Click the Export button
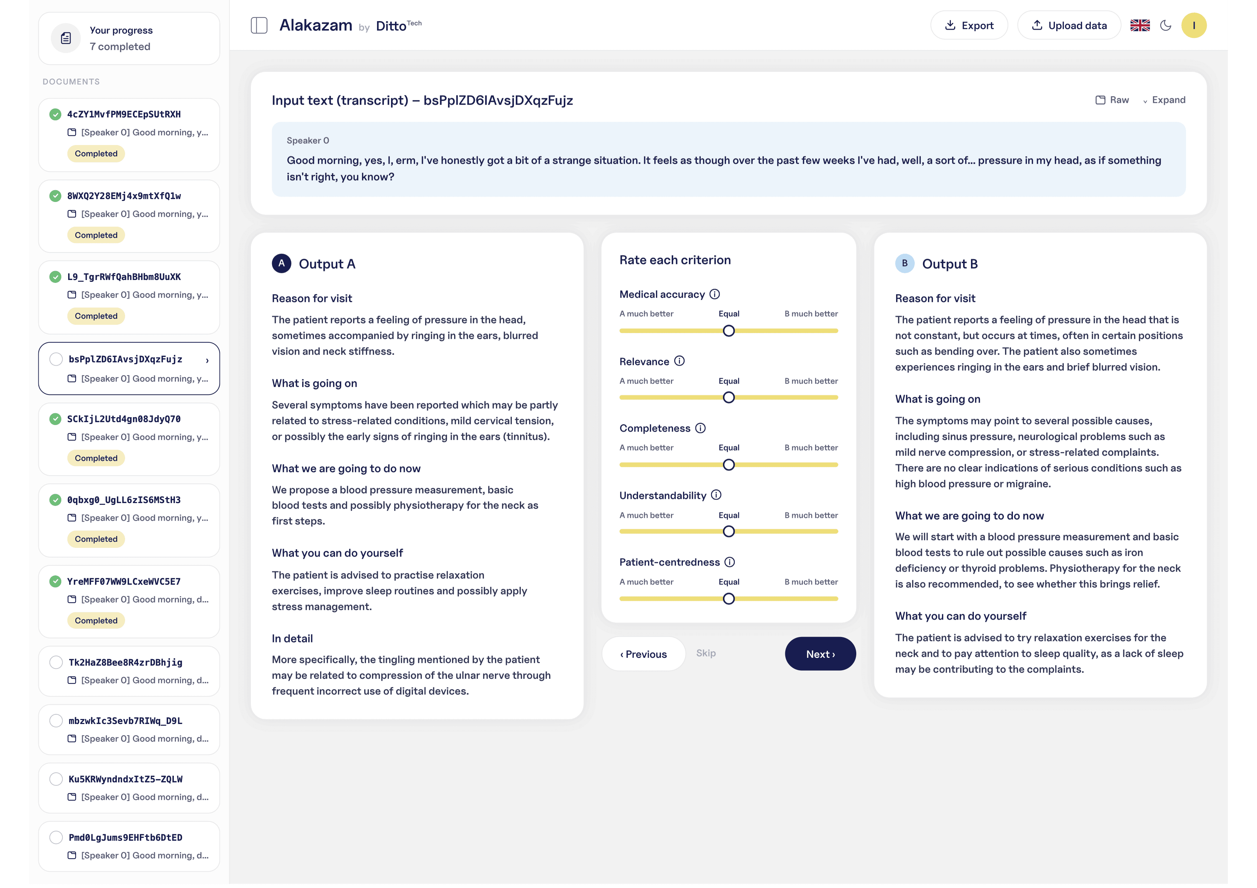Viewport: 1257px width, 888px height. click(x=969, y=25)
